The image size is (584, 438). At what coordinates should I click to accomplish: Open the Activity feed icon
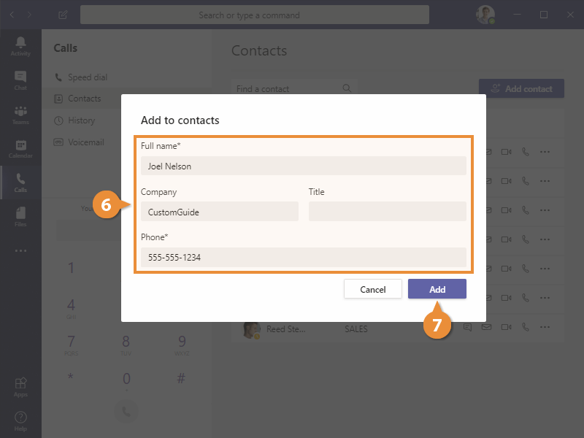tap(20, 45)
